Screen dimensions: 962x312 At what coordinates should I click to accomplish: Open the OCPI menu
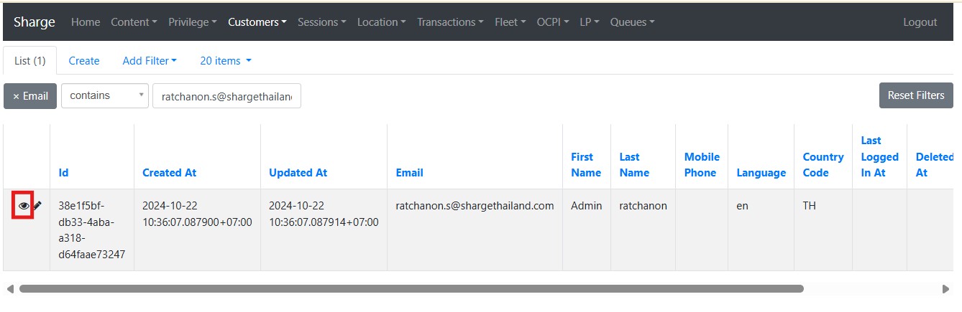click(552, 22)
